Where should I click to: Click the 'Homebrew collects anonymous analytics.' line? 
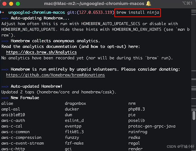[x=55, y=41]
